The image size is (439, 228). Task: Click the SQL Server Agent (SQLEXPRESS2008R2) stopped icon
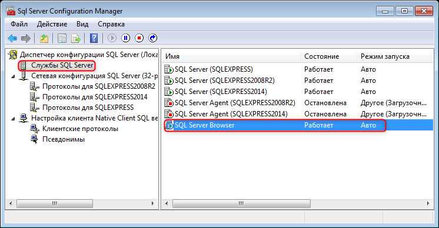(x=169, y=103)
